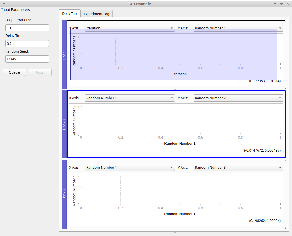The height and width of the screenshot is (236, 292).
Task: Click the horizontal dashed line in Dock 2 plot
Action: tap(181, 120)
